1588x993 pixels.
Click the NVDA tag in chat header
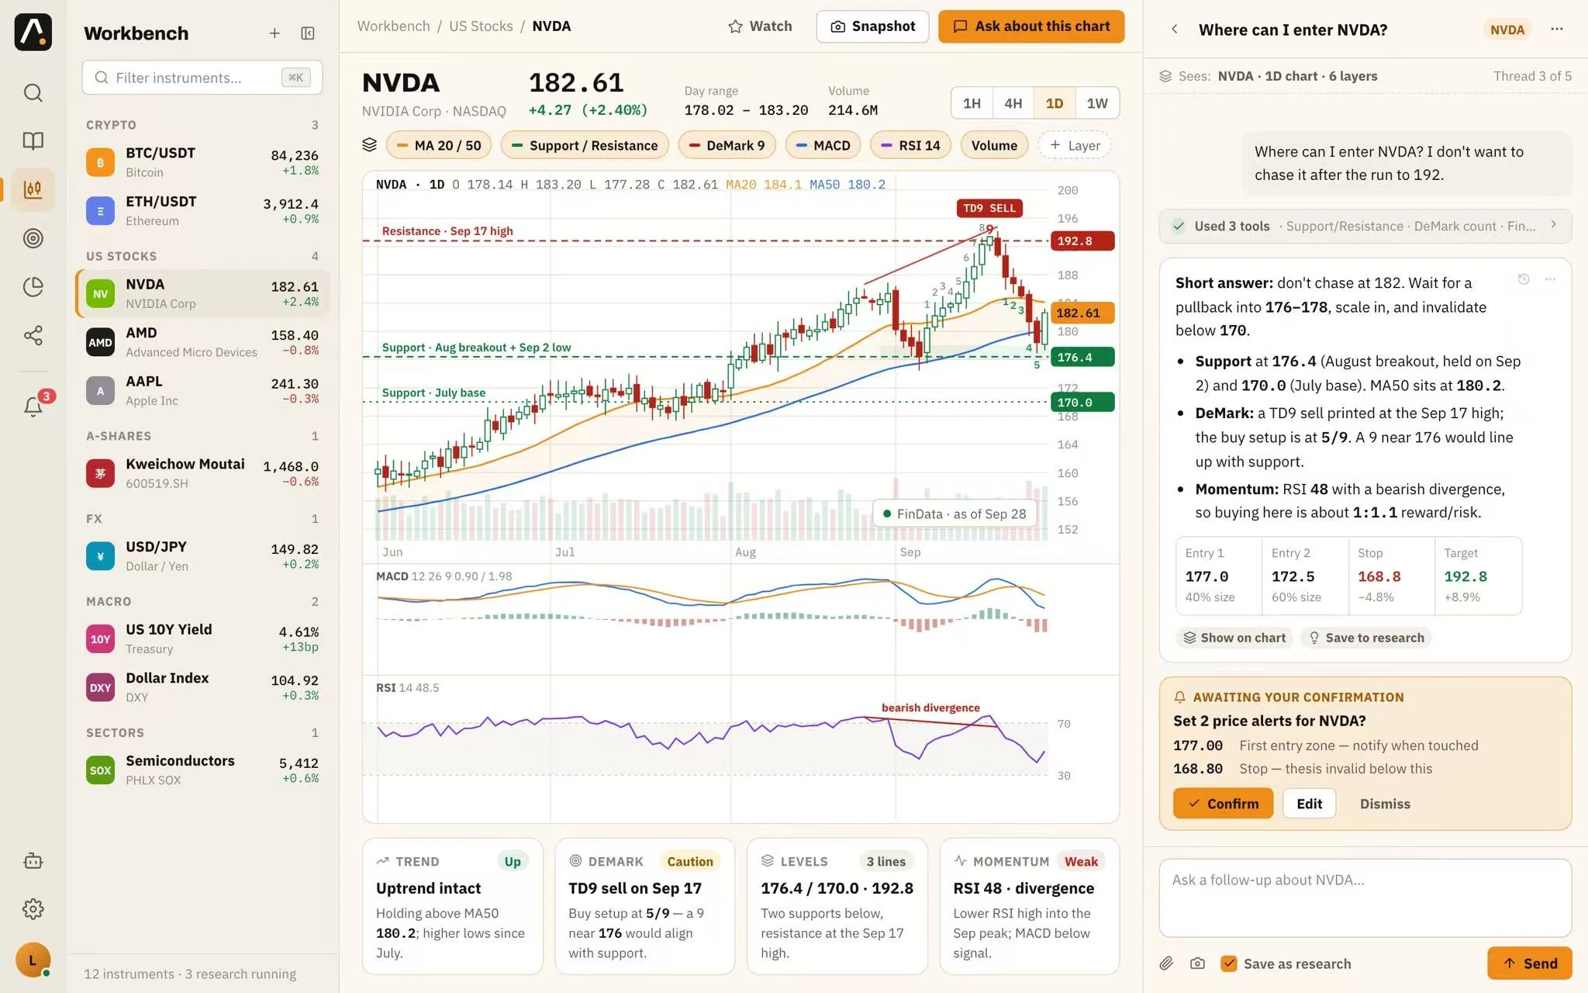tap(1507, 29)
